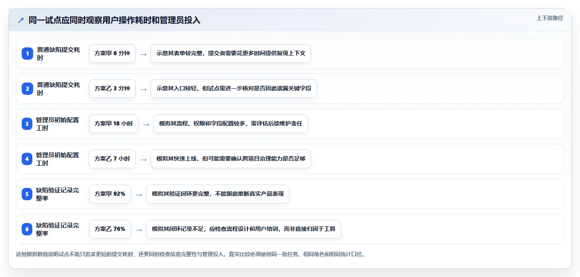Click the step 4 number badge
Screen dimensions: 580x277
(x=27, y=159)
